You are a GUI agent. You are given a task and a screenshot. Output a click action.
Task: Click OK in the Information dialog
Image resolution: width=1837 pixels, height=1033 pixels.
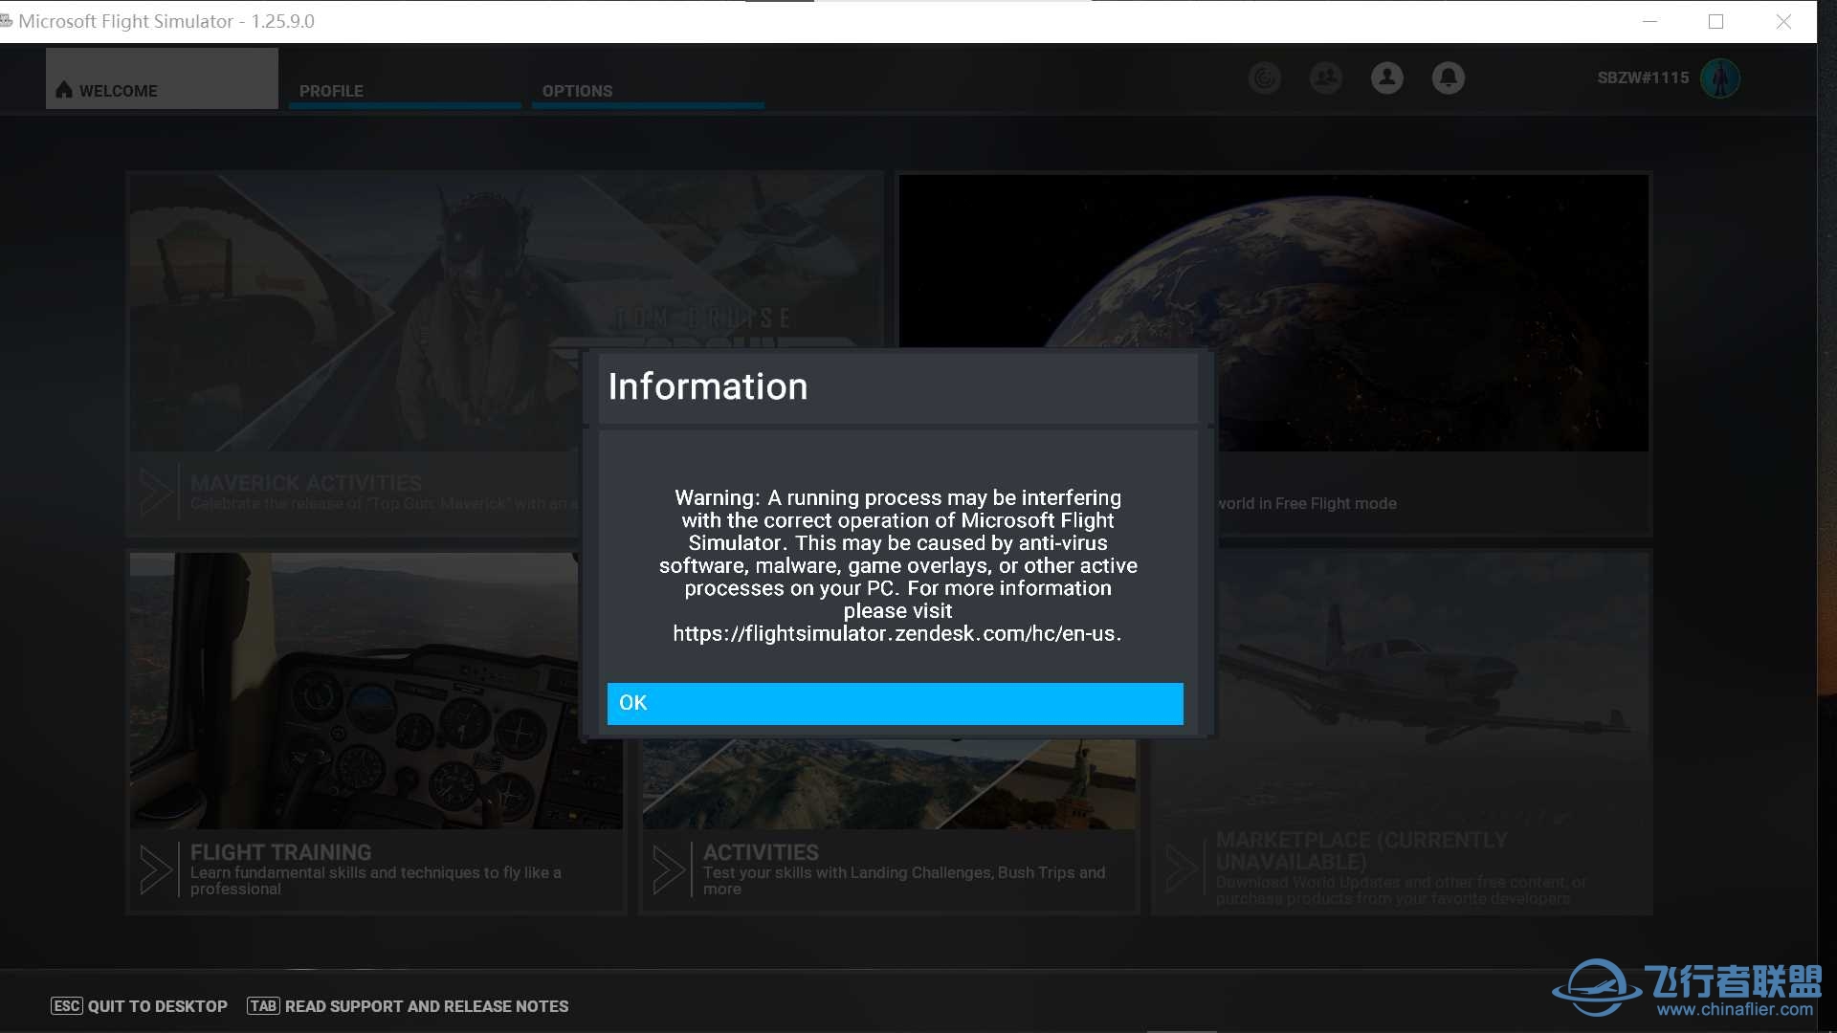895,703
